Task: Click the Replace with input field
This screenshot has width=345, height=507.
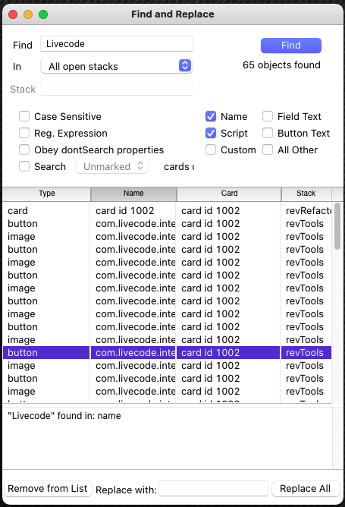Action: pyautogui.click(x=213, y=489)
